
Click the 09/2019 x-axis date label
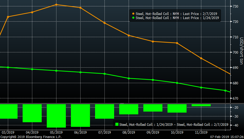pyautogui.click(x=153, y=132)
